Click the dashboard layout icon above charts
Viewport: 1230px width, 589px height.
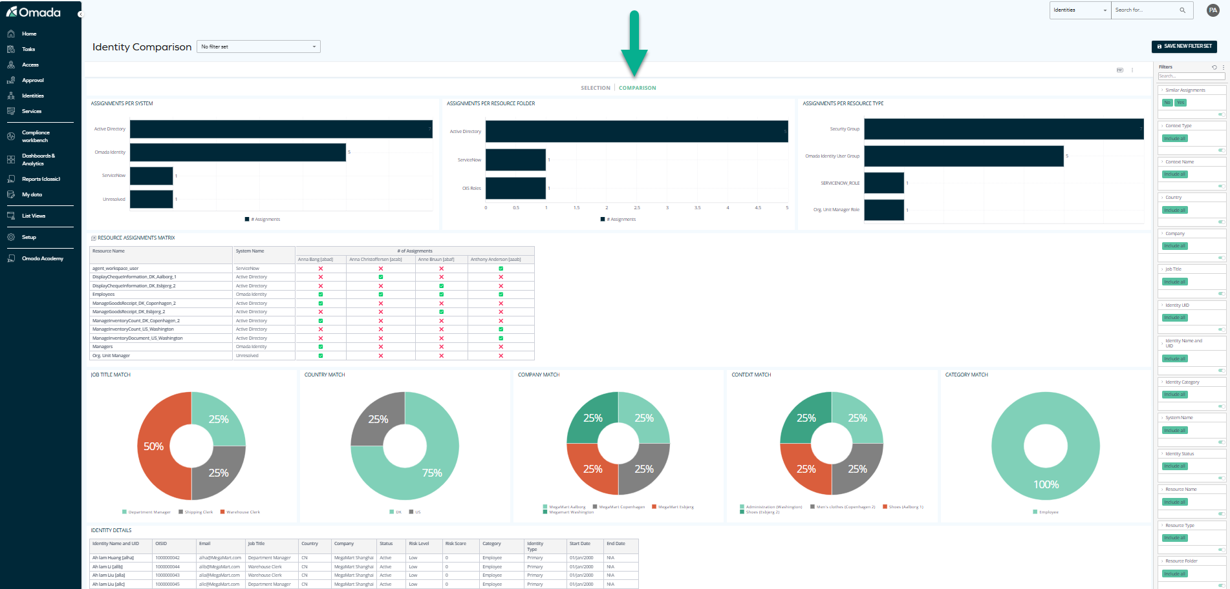tap(1120, 70)
